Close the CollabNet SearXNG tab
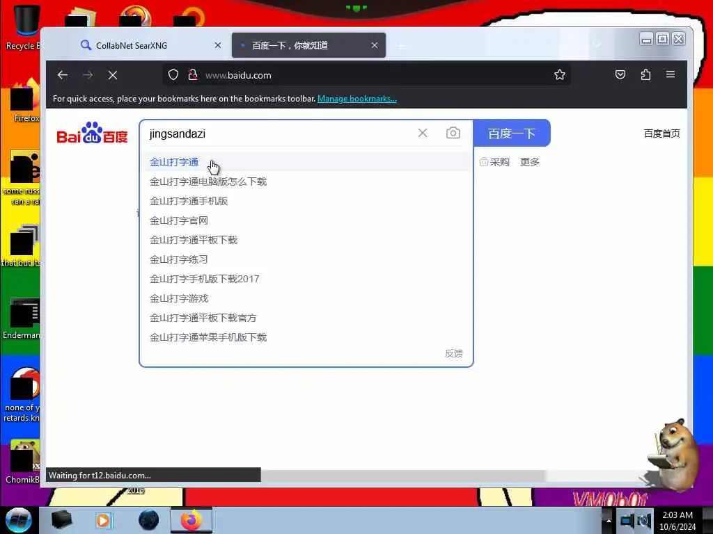 click(x=218, y=45)
